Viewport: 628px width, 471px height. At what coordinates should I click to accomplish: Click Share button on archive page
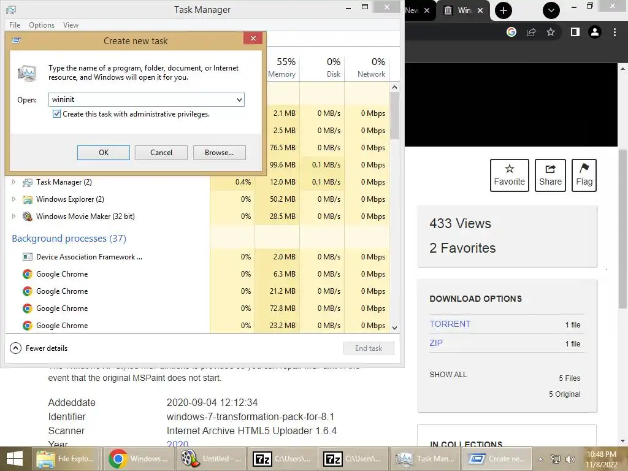click(x=550, y=175)
